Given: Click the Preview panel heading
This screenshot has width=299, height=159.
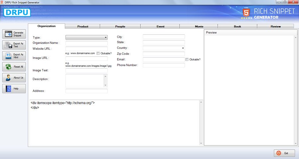Looking at the screenshot, I should click(x=211, y=32).
